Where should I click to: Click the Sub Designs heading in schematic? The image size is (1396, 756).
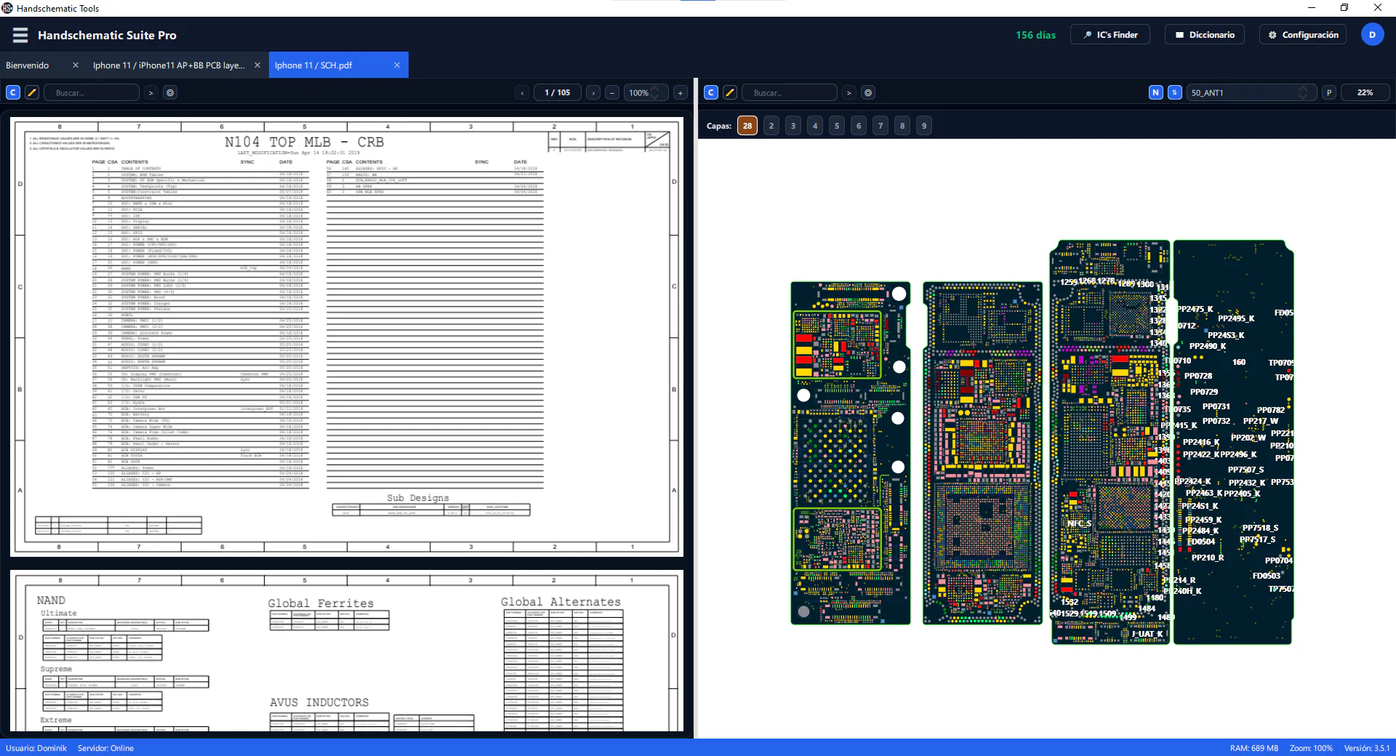417,498
